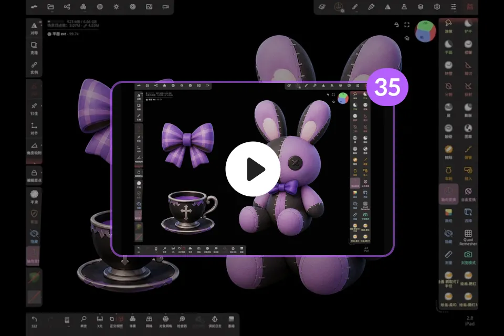The width and height of the screenshot is (504, 336).
Task: Open the Stroke pencil menu
Action: (355, 7)
